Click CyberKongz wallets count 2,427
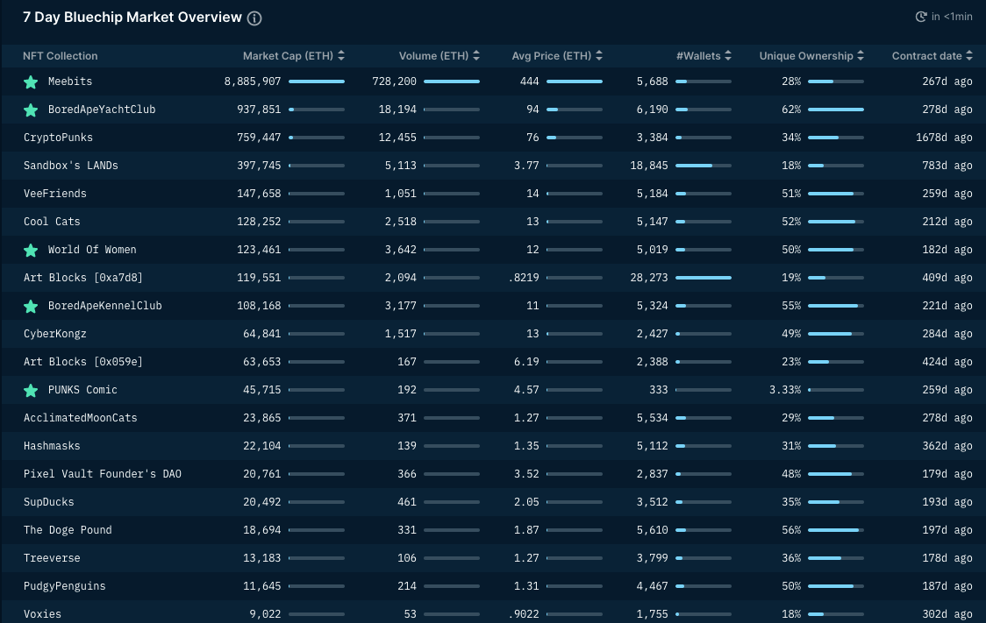986x623 pixels. tap(652, 334)
